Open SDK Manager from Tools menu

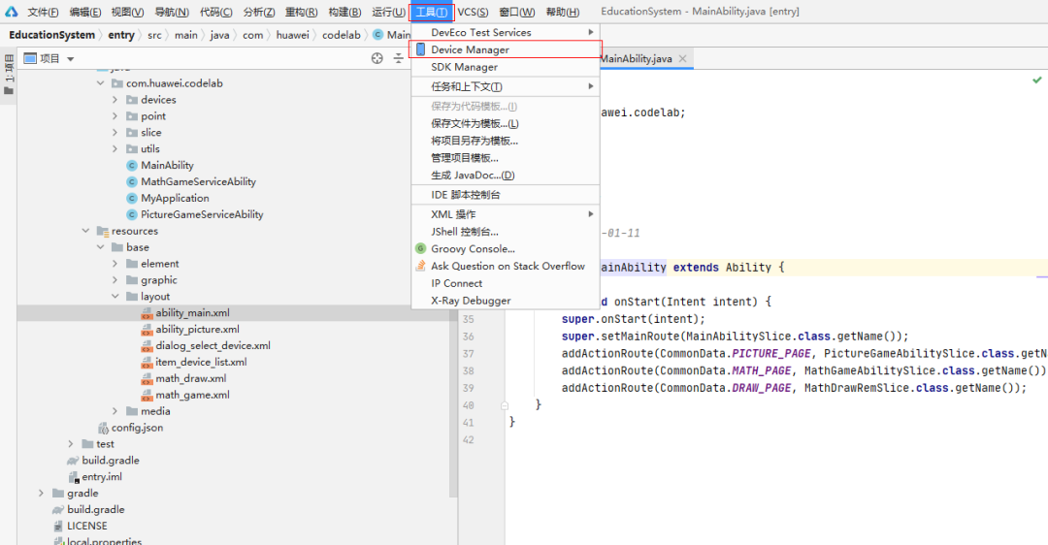click(464, 67)
